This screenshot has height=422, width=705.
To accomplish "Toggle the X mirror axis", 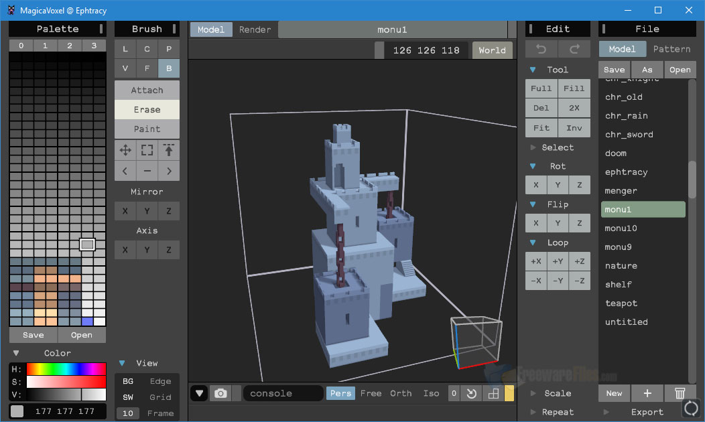I will [x=125, y=211].
